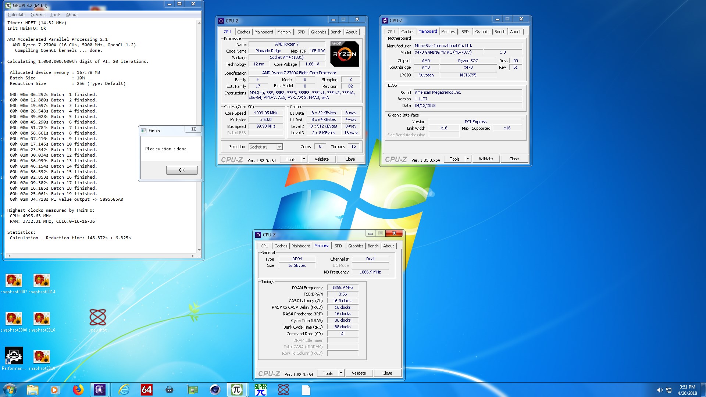Click the Core Speed value 4999.05 MHz

click(x=266, y=113)
